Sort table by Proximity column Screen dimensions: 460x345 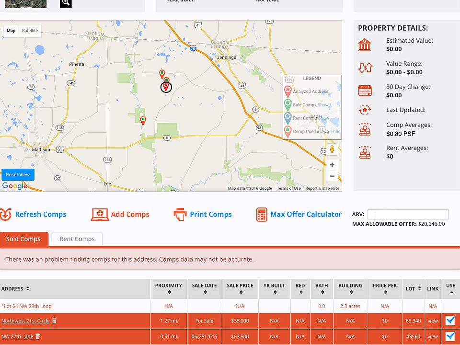point(169,288)
